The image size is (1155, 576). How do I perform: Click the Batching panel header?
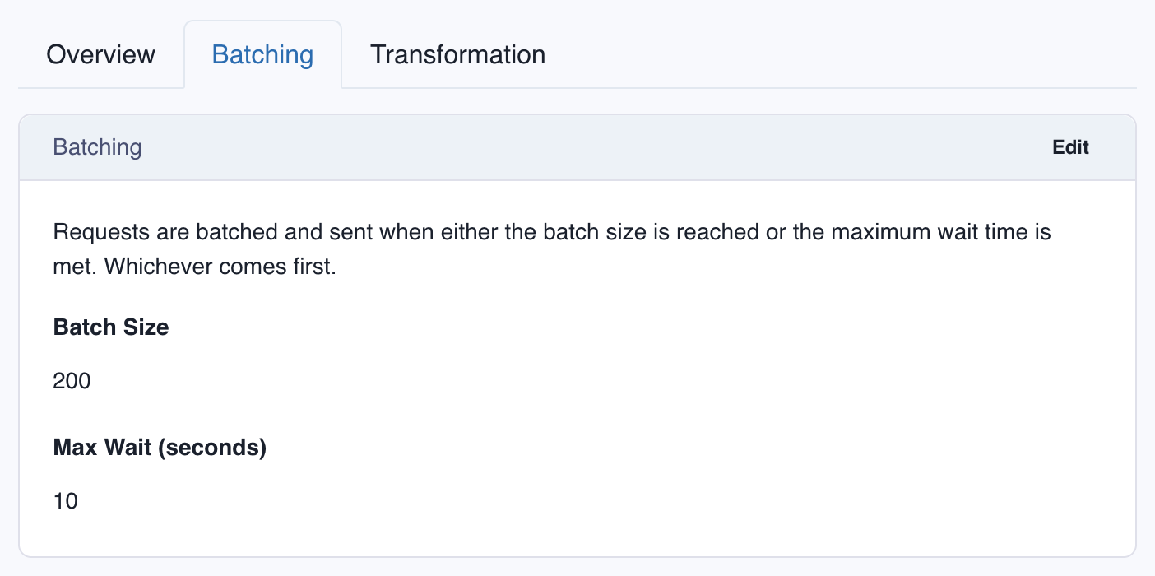click(x=97, y=147)
